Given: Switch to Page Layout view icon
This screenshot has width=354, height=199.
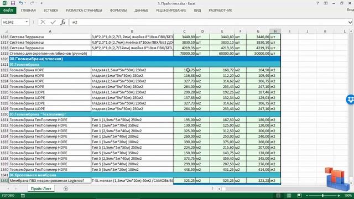Looking at the screenshot, I should (x=289, y=196).
